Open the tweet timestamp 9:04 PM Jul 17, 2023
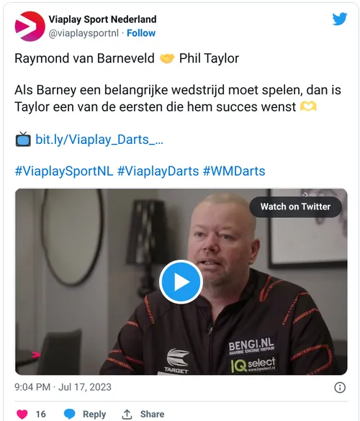360x421 pixels. [63, 387]
